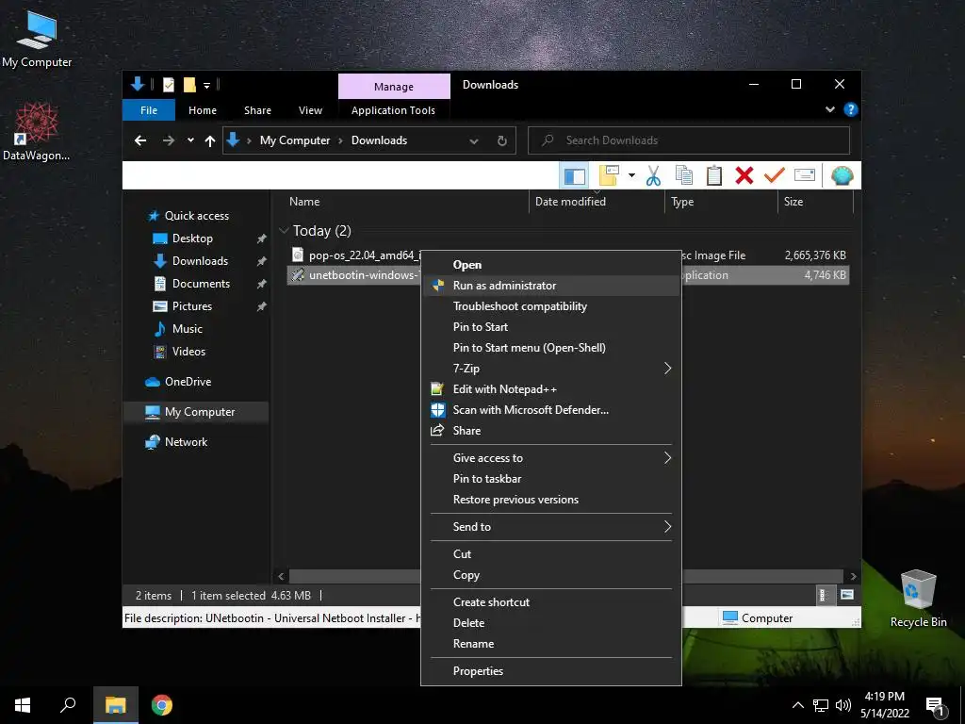The image size is (965, 724).
Task: Select Open in the context menu
Action: [550, 265]
